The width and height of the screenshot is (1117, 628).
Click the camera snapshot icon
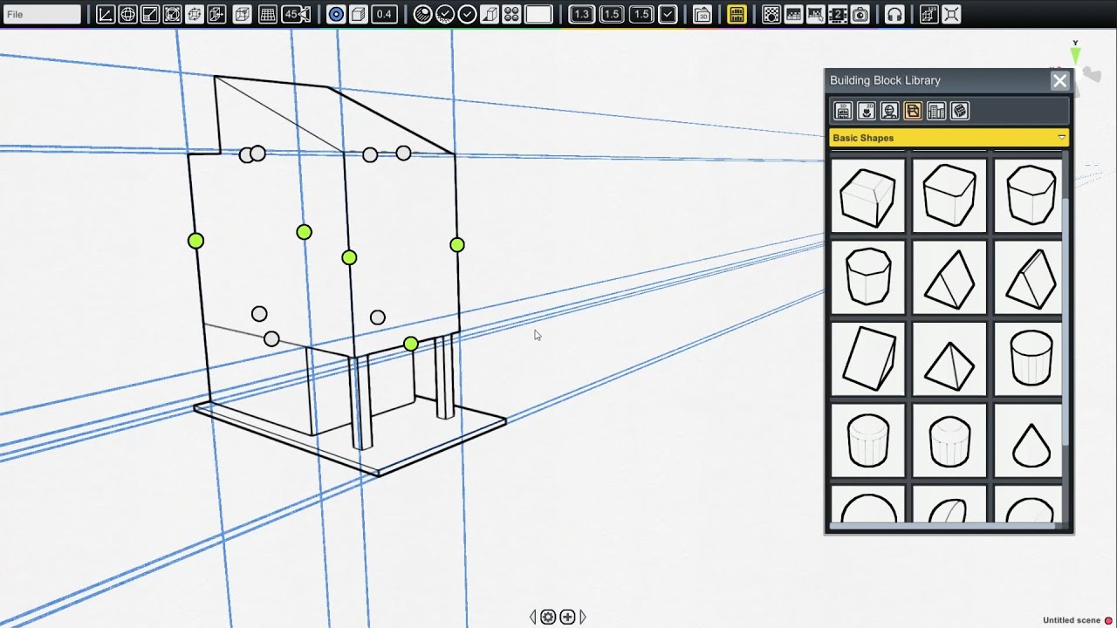click(860, 14)
